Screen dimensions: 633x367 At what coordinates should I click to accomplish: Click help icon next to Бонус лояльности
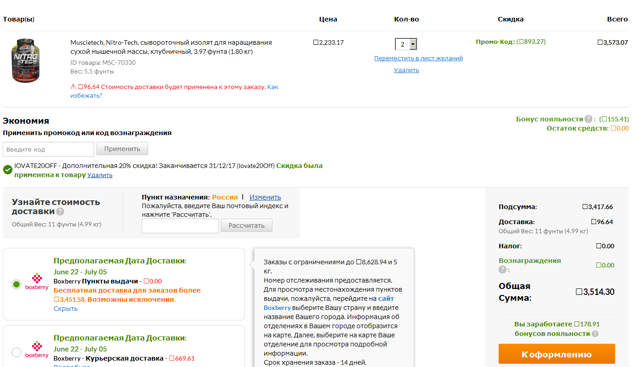click(588, 119)
